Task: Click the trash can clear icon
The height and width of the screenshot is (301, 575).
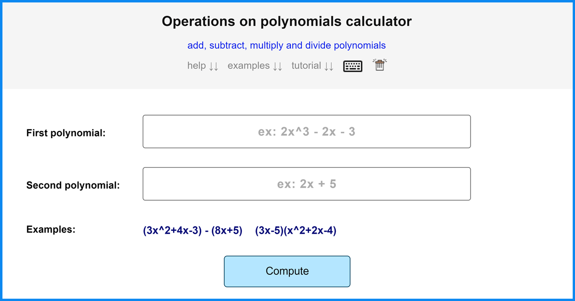Action: pos(379,65)
